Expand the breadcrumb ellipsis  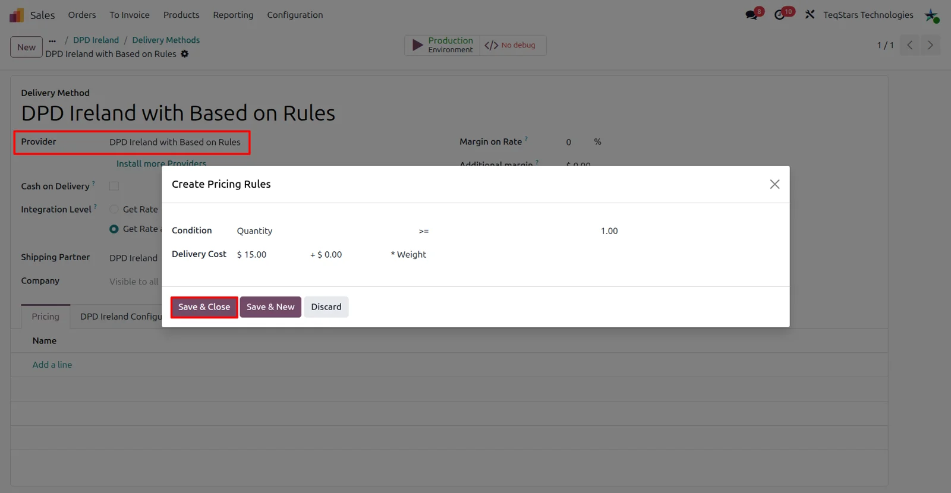(x=52, y=40)
